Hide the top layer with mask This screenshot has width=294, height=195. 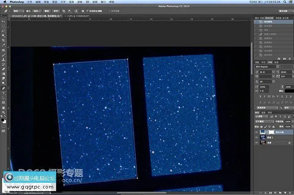(257, 132)
